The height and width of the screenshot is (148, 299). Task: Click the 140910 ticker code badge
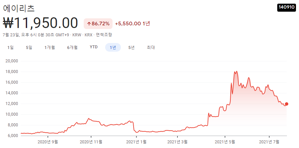287,7
